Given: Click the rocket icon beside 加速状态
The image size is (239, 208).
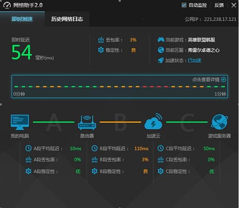Looking at the screenshot, I should pos(161,60).
